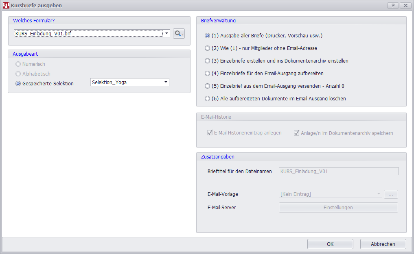Image resolution: width=414 pixels, height=254 pixels.
Task: Confirm the dialog with the OK button
Action: click(x=330, y=244)
